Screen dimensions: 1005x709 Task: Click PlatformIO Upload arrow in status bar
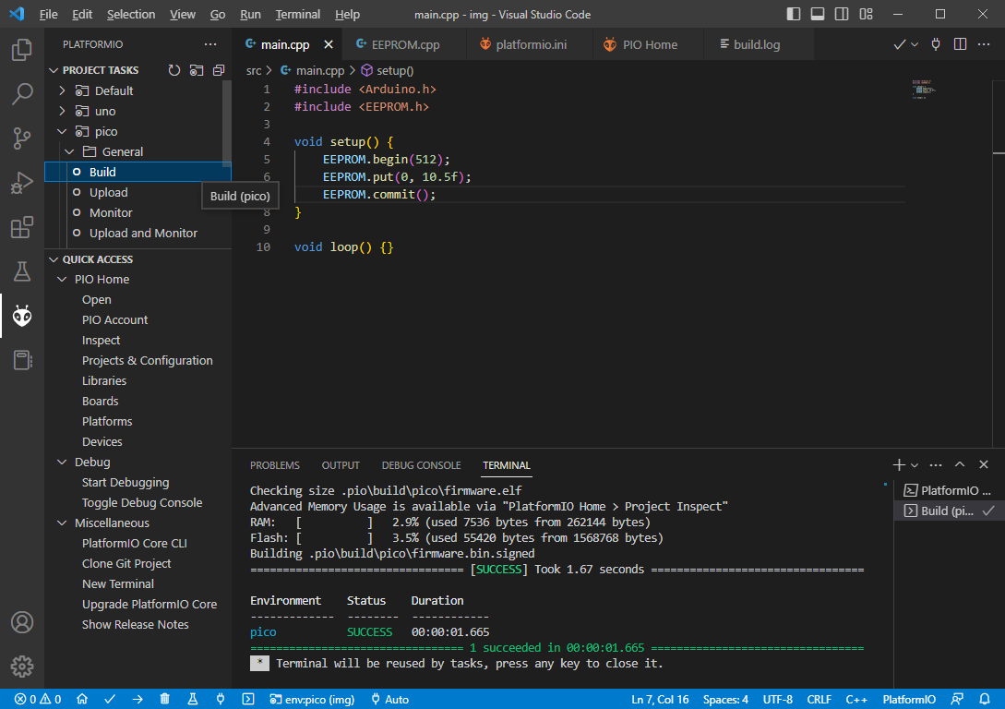[138, 700]
